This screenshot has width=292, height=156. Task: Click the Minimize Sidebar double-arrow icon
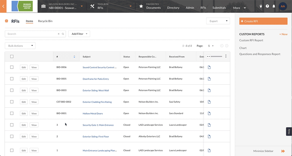coord(283,151)
